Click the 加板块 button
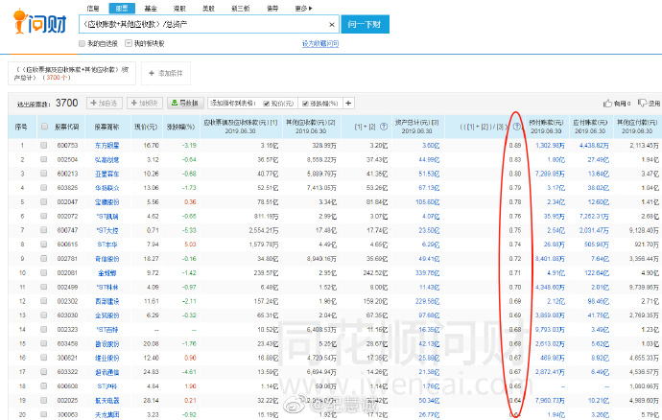This screenshot has height=420, width=662. tap(145, 103)
